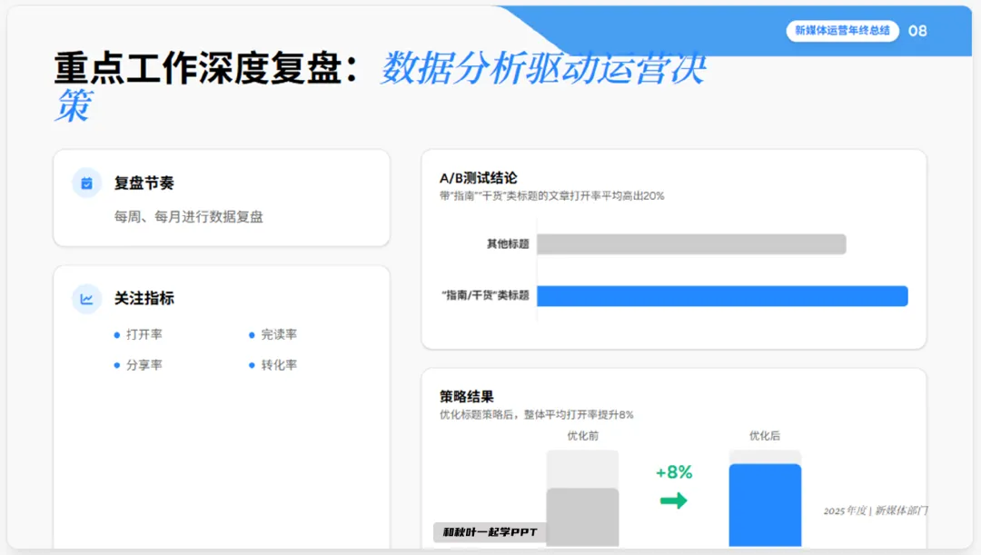Click the 优化前 column label
The height and width of the screenshot is (555, 981).
coord(582,436)
